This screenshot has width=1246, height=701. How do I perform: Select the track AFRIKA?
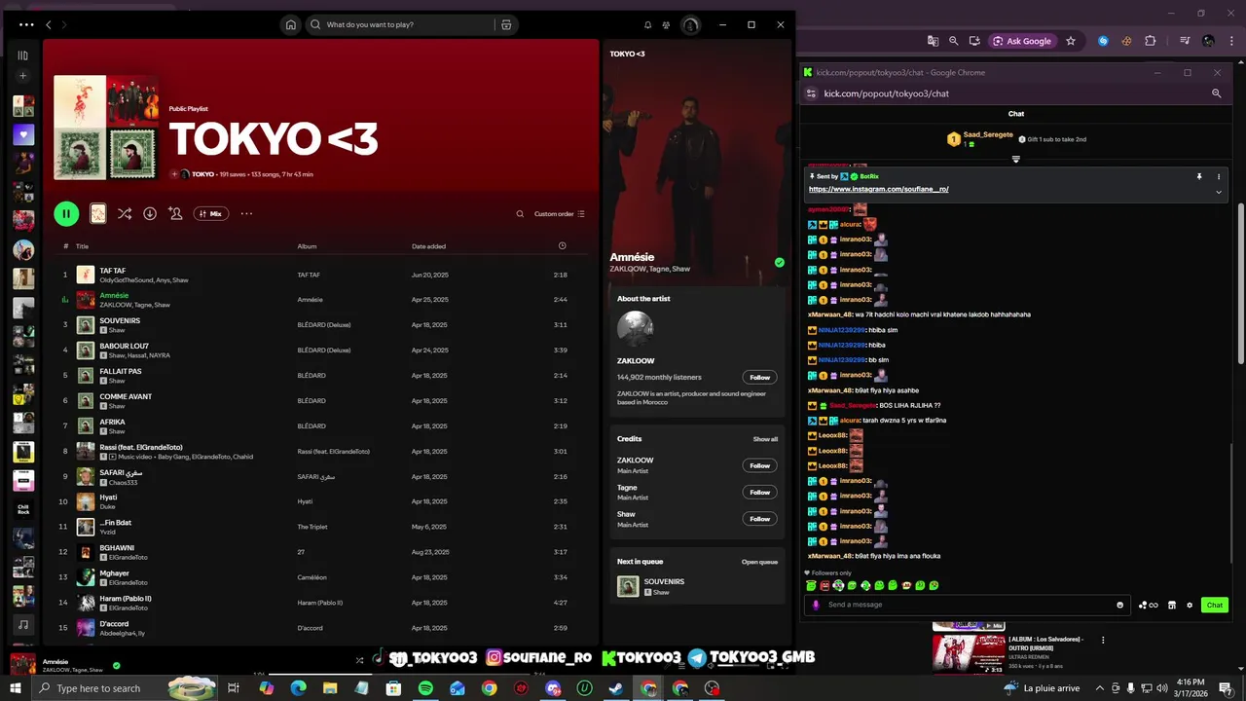point(112,422)
